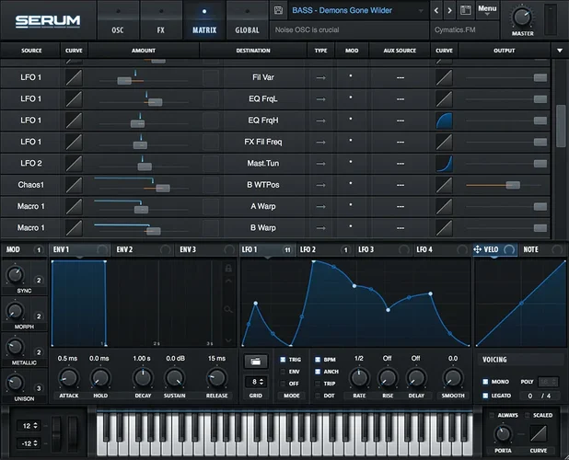The width and height of the screenshot is (569, 460).
Task: Click the output curve icon for EQ FrqH
Action: pyautogui.click(x=445, y=121)
